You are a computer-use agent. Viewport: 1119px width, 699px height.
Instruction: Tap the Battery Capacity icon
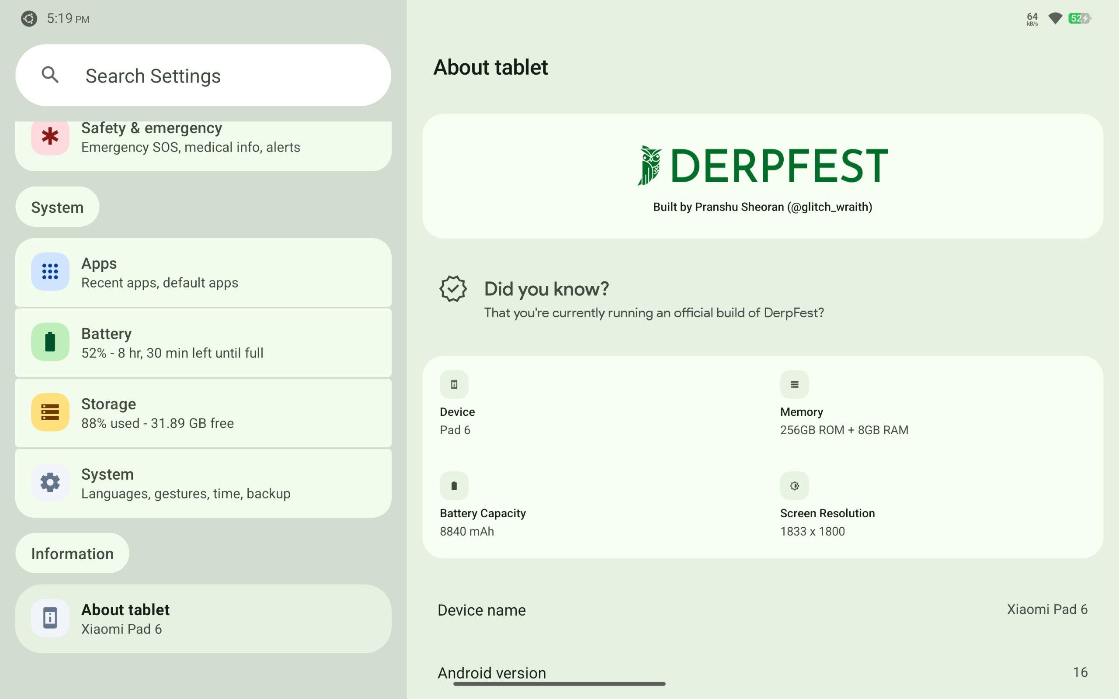tap(454, 486)
